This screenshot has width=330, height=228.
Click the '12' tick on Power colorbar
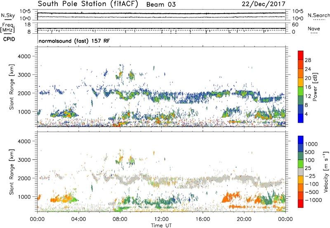tap(308, 96)
